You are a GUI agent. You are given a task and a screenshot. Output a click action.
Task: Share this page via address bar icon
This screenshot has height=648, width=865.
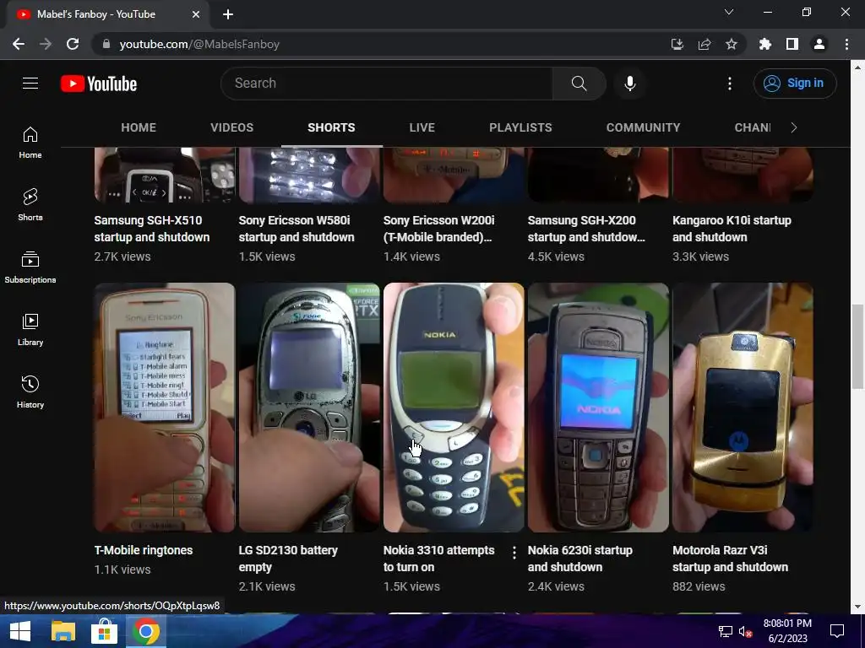coord(704,44)
